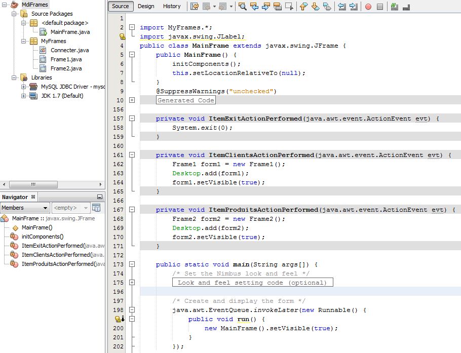Click the MySQL JDBC Driver jar icon
Image resolution: width=461 pixels, height=353 pixels.
[33, 87]
